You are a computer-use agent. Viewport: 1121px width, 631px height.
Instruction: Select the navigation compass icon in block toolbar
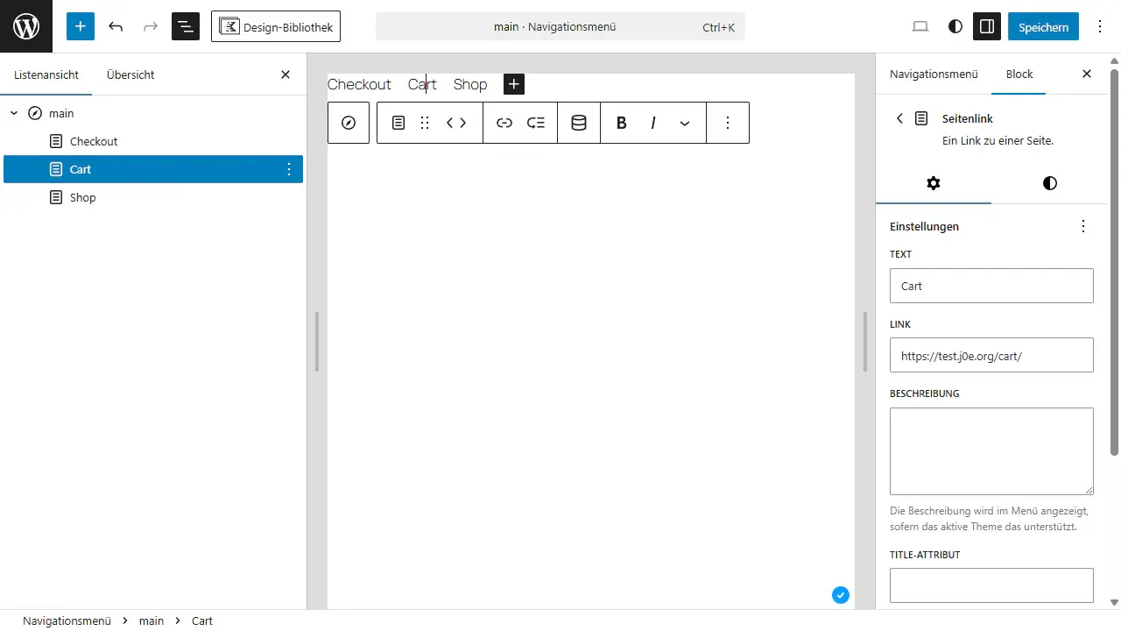(349, 123)
